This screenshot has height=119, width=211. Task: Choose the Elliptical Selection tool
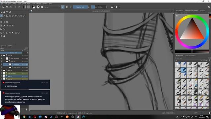4,33
